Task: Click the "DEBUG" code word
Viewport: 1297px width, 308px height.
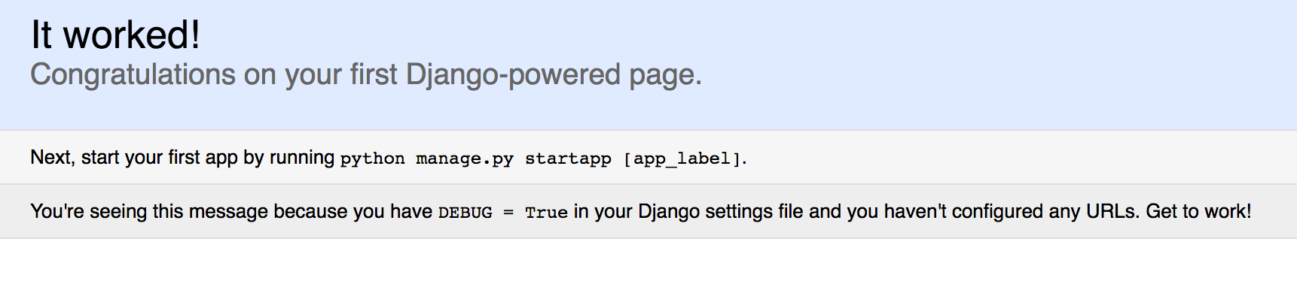Action: tap(465, 213)
